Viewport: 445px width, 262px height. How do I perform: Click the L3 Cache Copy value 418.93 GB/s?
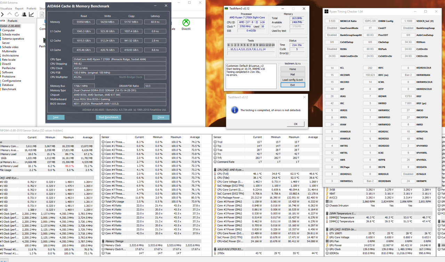(131, 50)
